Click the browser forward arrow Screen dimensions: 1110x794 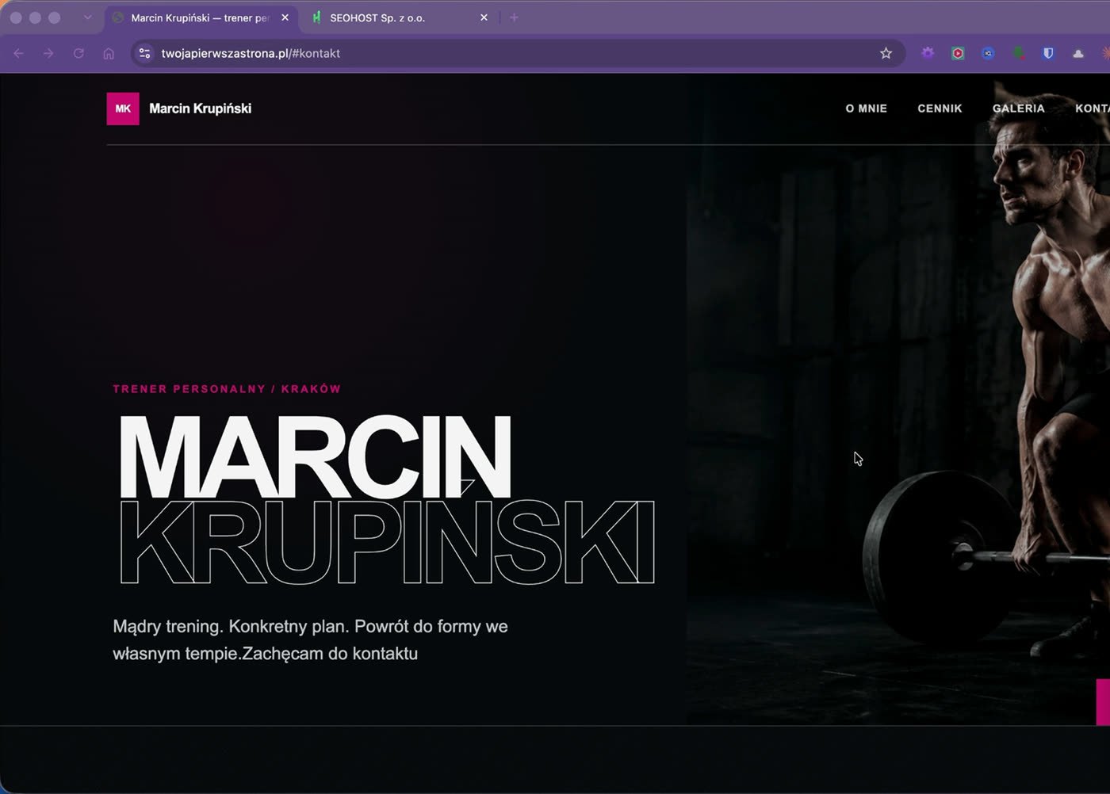pos(48,54)
